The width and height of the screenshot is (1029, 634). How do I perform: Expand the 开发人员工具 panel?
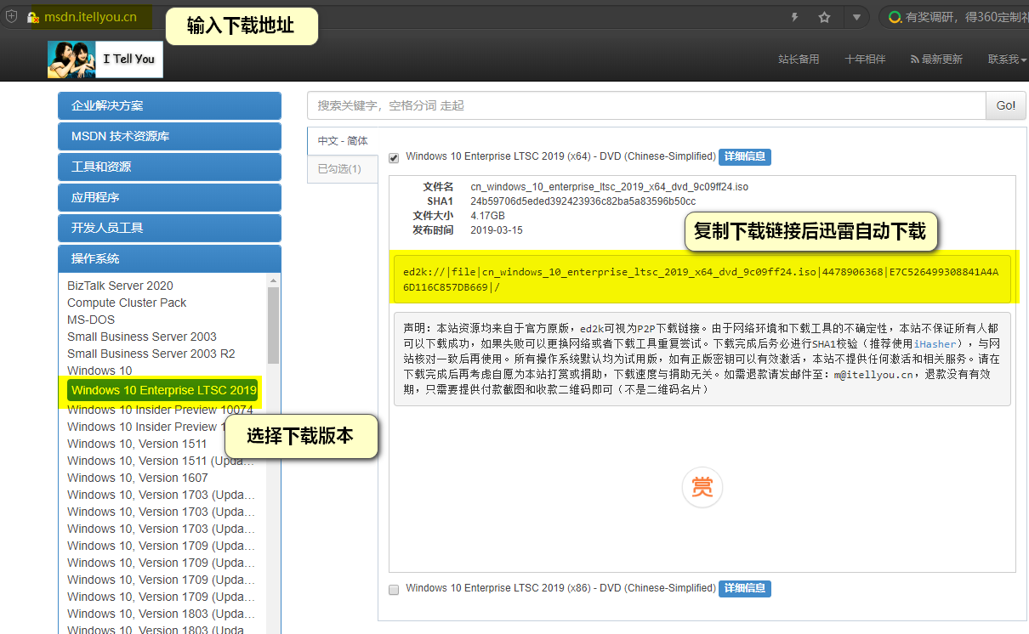tap(169, 228)
